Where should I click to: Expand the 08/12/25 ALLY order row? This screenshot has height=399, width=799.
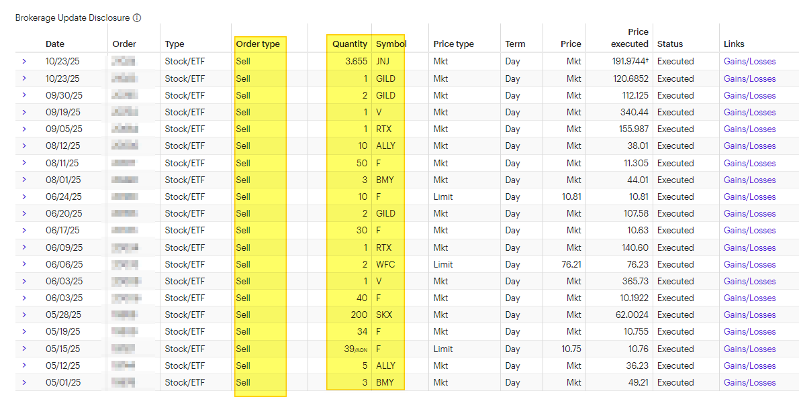(24, 146)
